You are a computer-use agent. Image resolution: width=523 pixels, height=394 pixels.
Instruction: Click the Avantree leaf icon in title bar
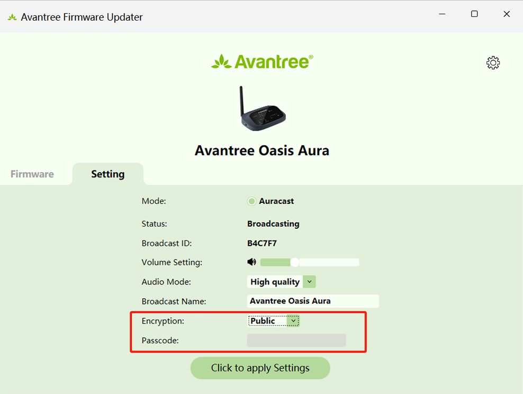12,17
